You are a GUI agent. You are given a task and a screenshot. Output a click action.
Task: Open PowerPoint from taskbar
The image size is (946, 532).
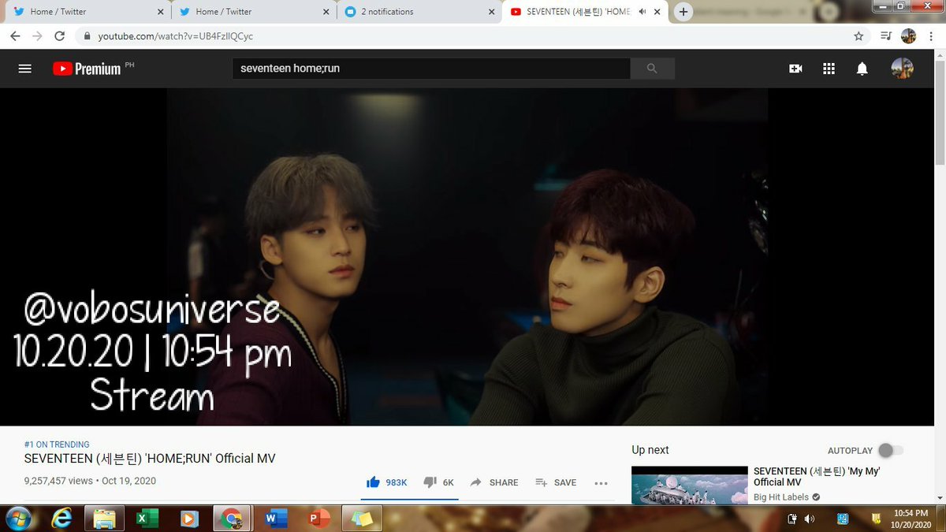[x=319, y=519]
